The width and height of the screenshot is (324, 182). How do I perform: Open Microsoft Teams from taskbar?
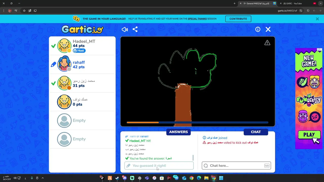[x=147, y=178]
